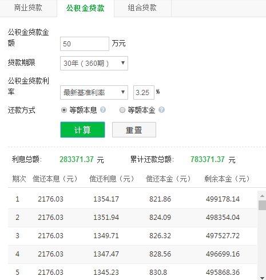Click principal cell 830.8
This screenshot has width=266, height=280.
coord(158,273)
